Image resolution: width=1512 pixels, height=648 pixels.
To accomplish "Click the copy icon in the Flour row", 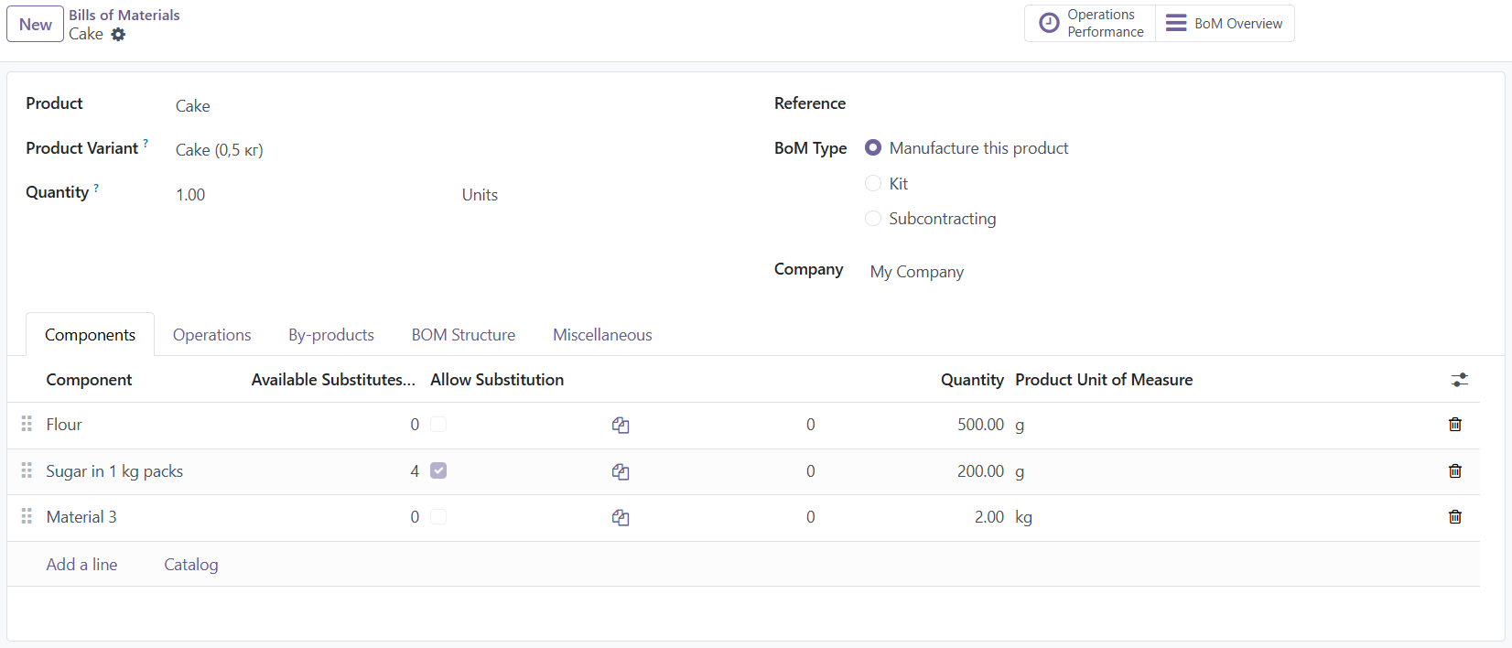I will (x=621, y=426).
